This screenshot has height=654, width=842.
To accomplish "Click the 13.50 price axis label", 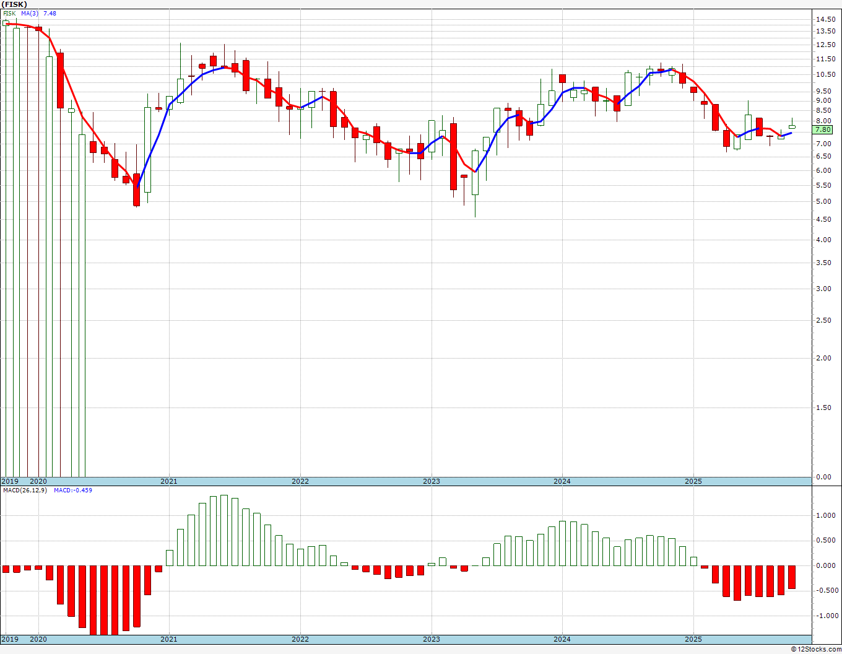I will pyautogui.click(x=825, y=32).
